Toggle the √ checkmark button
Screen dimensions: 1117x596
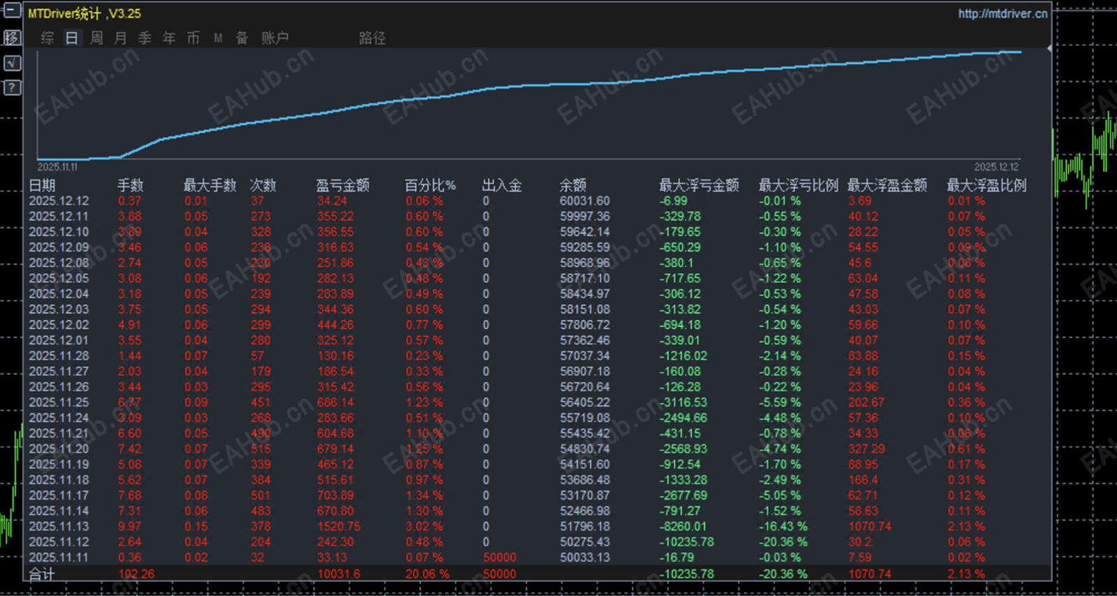tap(13, 63)
